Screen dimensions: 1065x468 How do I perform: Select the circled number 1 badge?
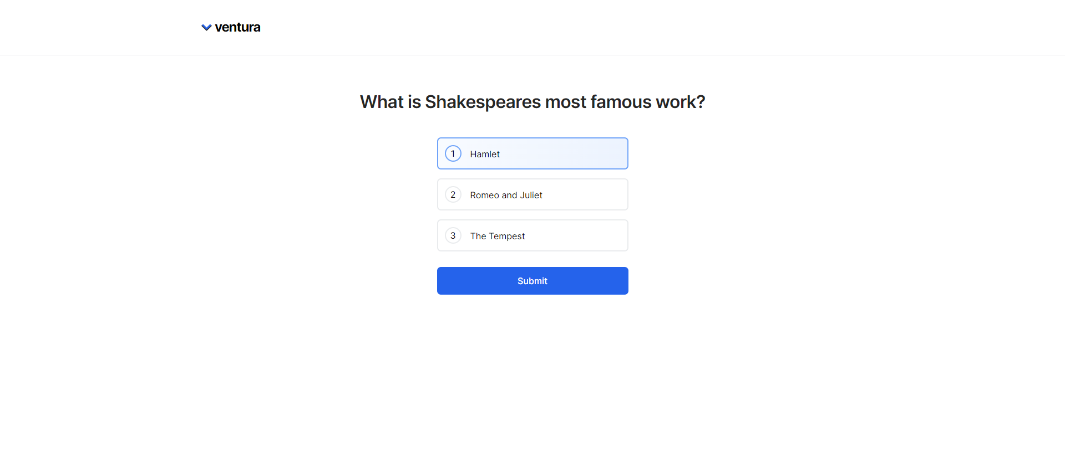[x=453, y=153]
